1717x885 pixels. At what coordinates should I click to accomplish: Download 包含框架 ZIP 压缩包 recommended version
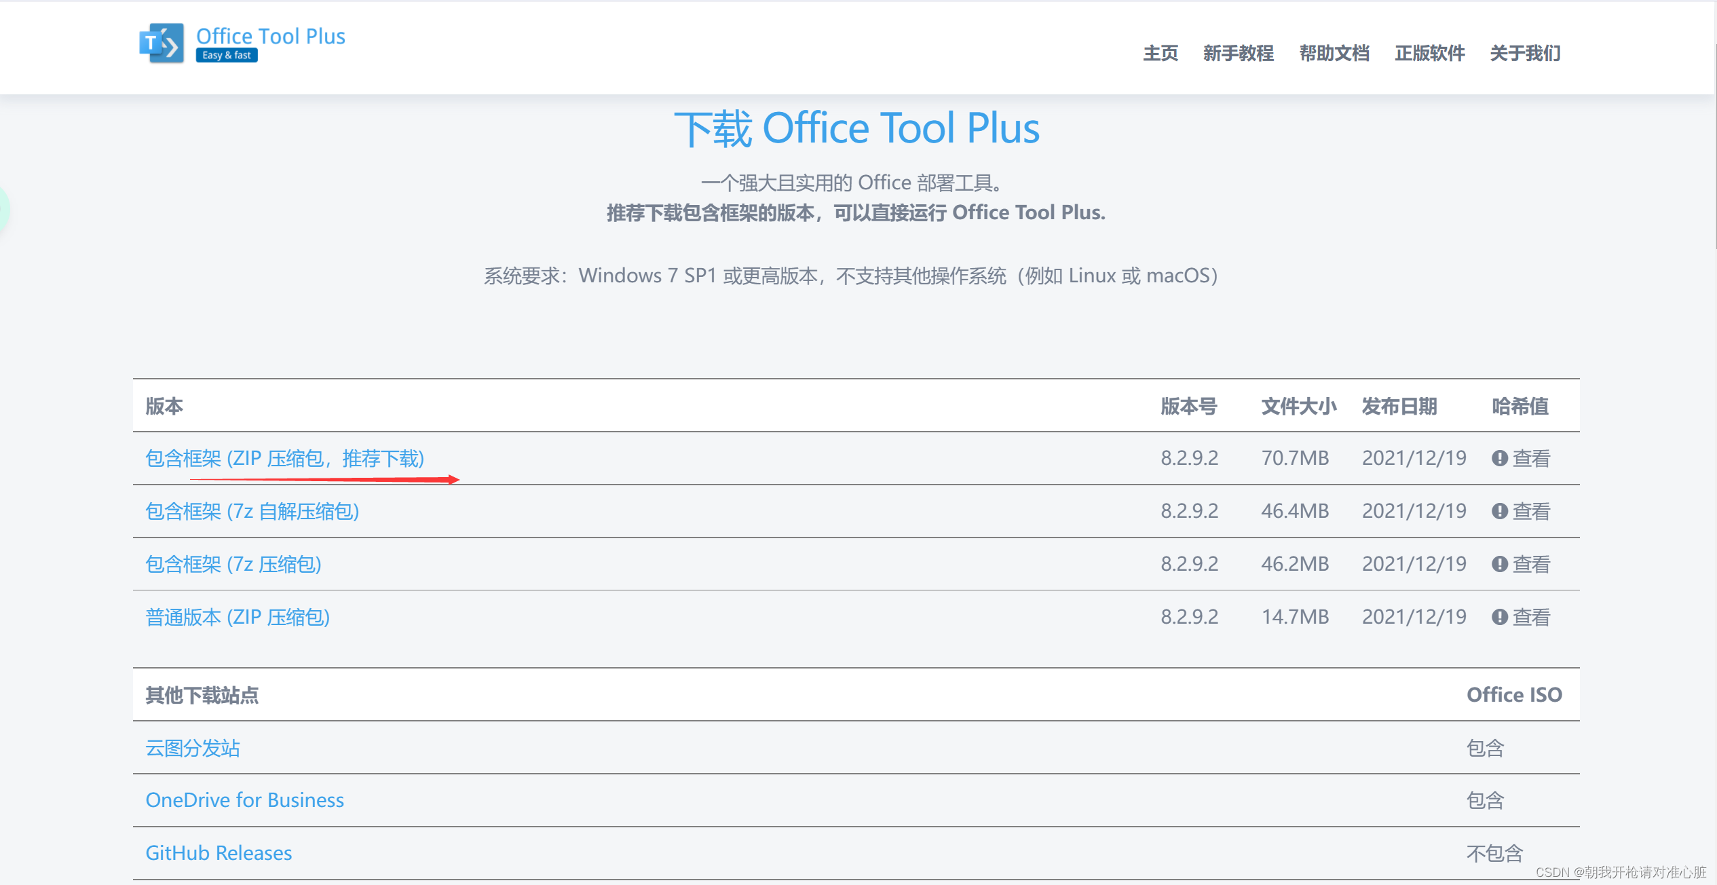(x=285, y=459)
